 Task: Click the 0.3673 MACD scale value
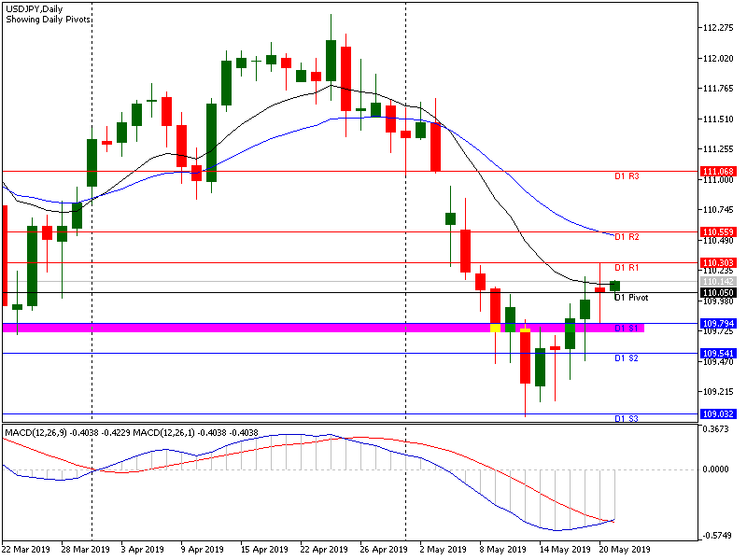[x=715, y=429]
